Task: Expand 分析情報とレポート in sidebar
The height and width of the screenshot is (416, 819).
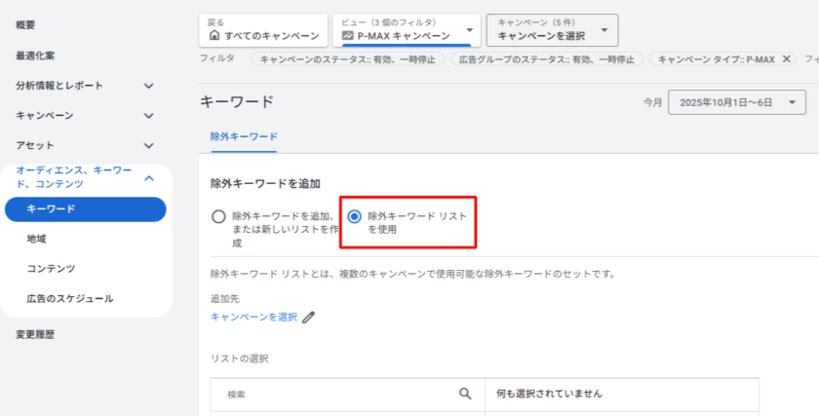Action: coord(148,86)
